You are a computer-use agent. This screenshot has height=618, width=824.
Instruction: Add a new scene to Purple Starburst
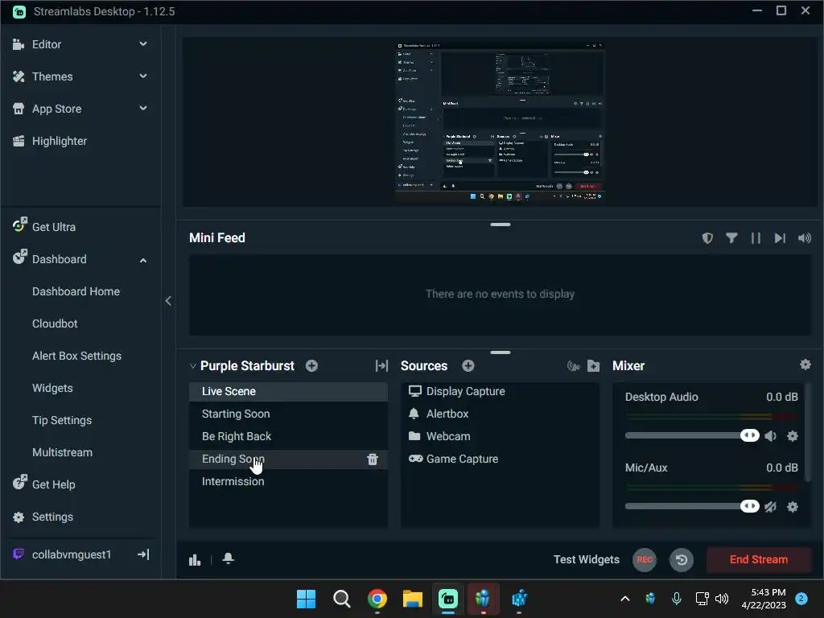point(311,366)
